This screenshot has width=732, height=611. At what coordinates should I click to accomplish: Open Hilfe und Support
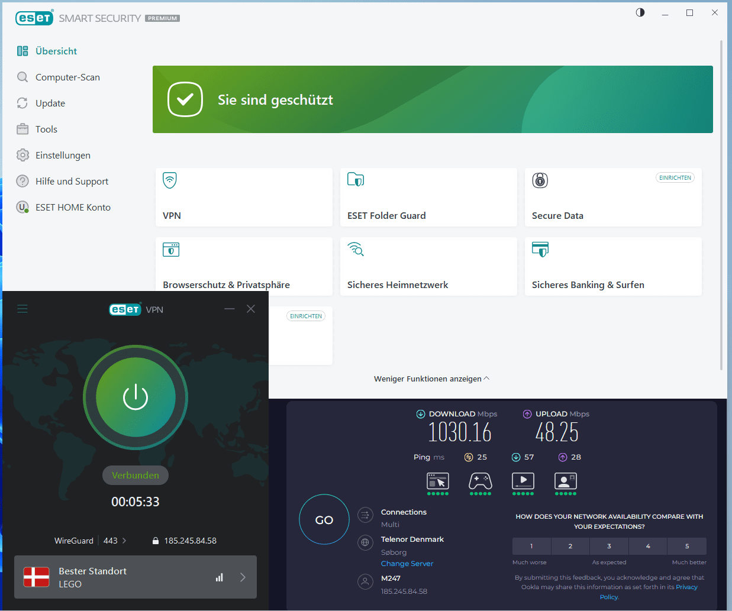click(72, 181)
